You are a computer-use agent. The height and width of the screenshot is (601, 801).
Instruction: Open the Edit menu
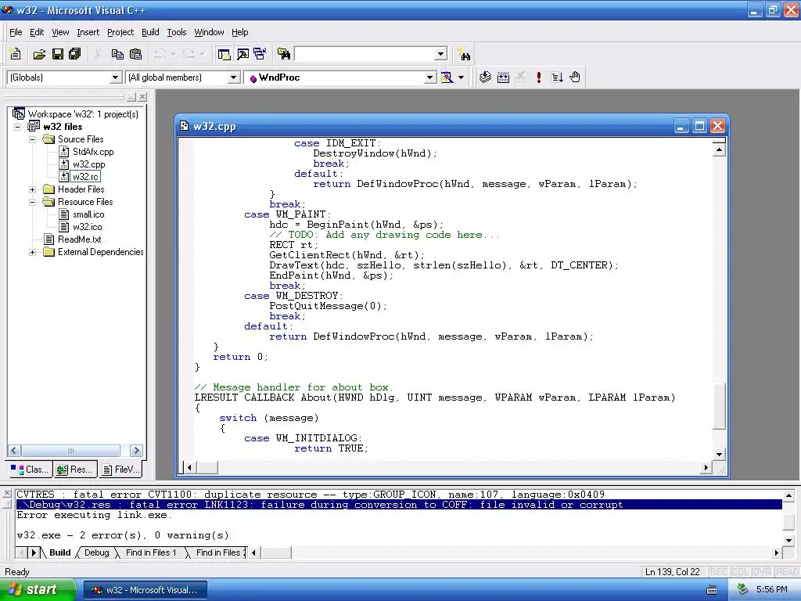tap(37, 32)
